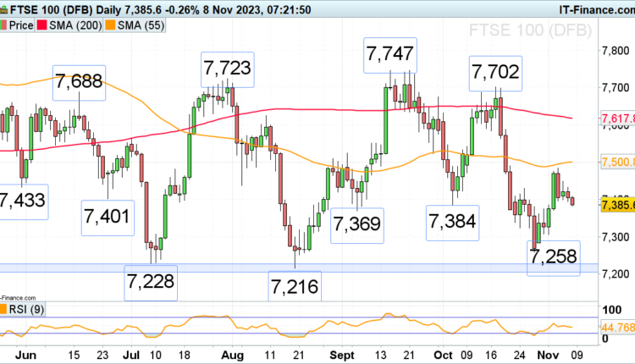Viewport: 635px width, 364px height.
Task: Click the red 7,617.8 SMA value tag
Action: point(617,118)
